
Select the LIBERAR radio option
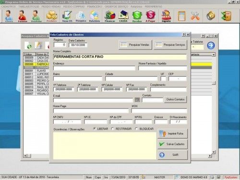[x=95, y=129]
